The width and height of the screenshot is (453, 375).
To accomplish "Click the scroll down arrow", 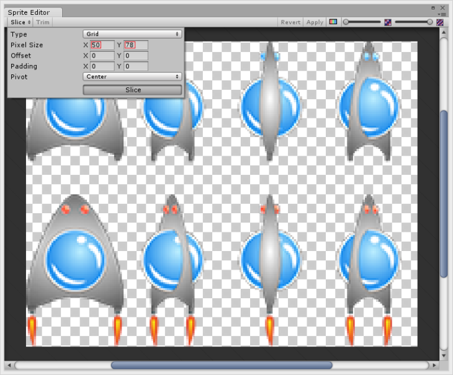I will tap(444, 356).
